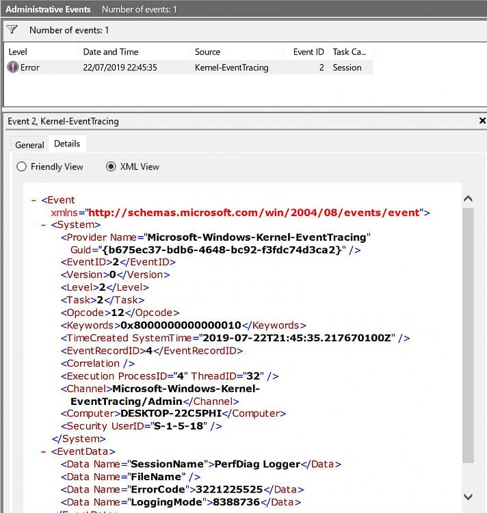Sort by Date and Time column header

[134, 52]
